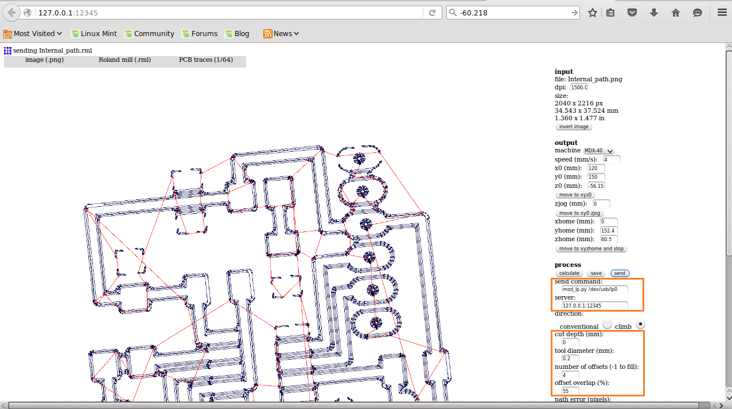
Task: Click the search go arrow
Action: pyautogui.click(x=575, y=13)
